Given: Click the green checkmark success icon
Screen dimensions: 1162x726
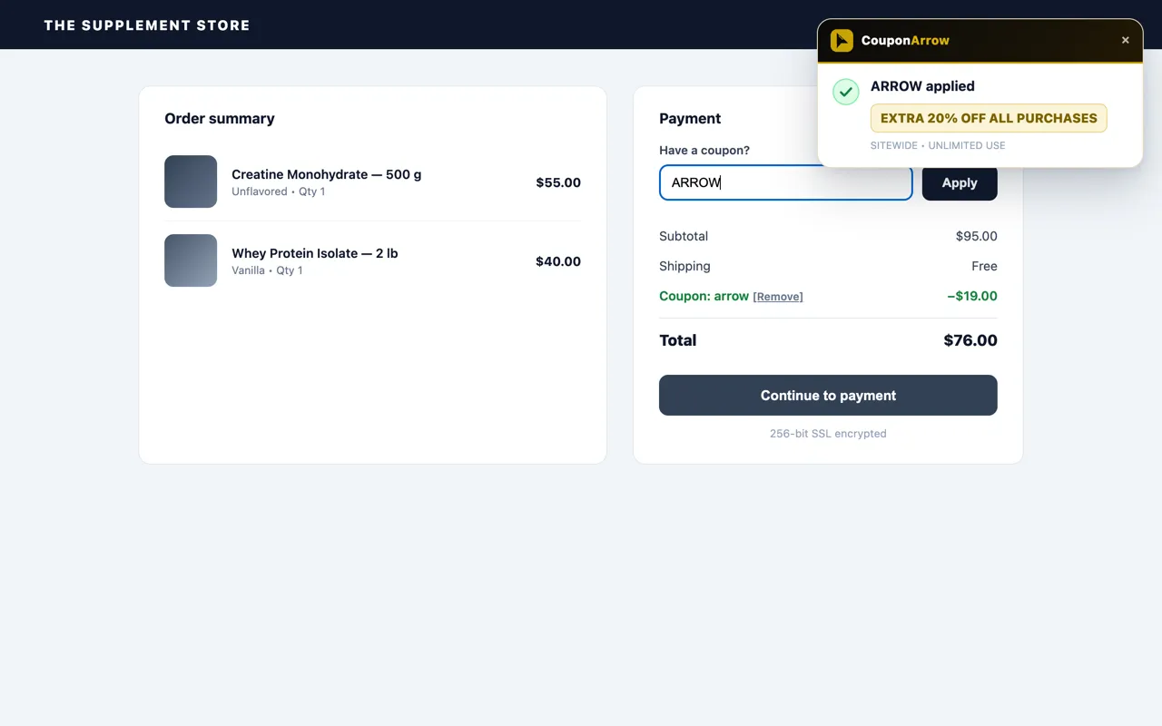Looking at the screenshot, I should point(846,92).
